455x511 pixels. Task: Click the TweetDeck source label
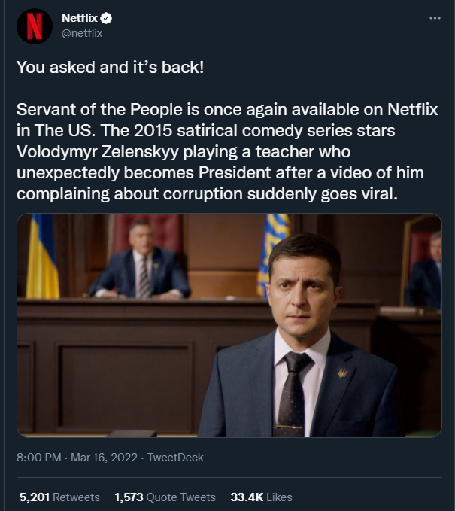pyautogui.click(x=175, y=458)
